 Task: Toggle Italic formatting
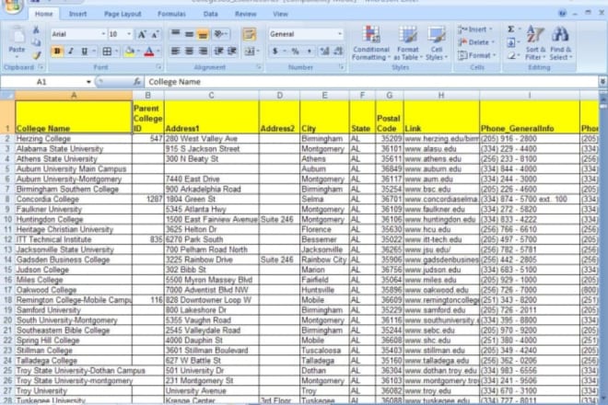[x=71, y=52]
